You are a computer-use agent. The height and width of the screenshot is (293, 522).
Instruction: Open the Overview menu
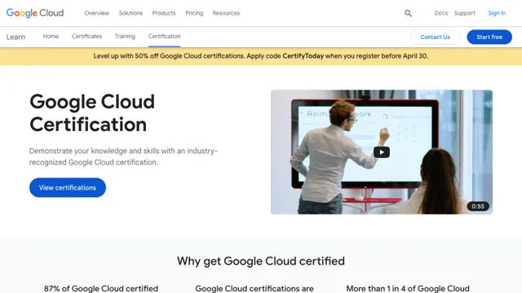(x=97, y=13)
